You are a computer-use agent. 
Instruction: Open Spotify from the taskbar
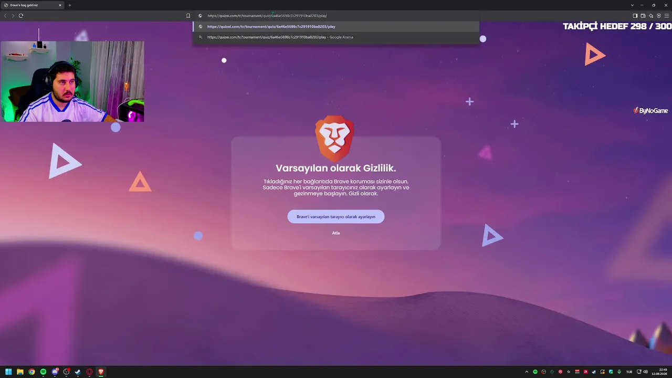click(x=43, y=372)
